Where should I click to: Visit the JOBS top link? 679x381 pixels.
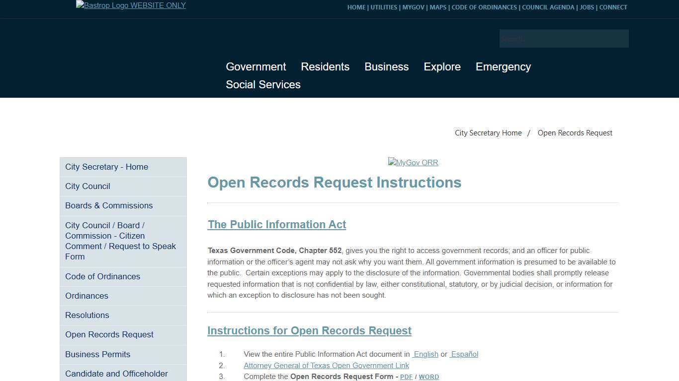click(587, 7)
